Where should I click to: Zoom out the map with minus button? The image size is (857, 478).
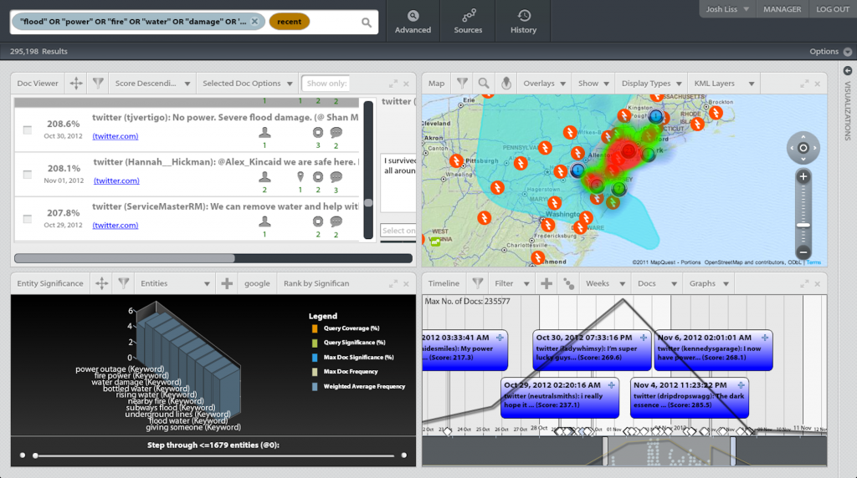coord(803,252)
